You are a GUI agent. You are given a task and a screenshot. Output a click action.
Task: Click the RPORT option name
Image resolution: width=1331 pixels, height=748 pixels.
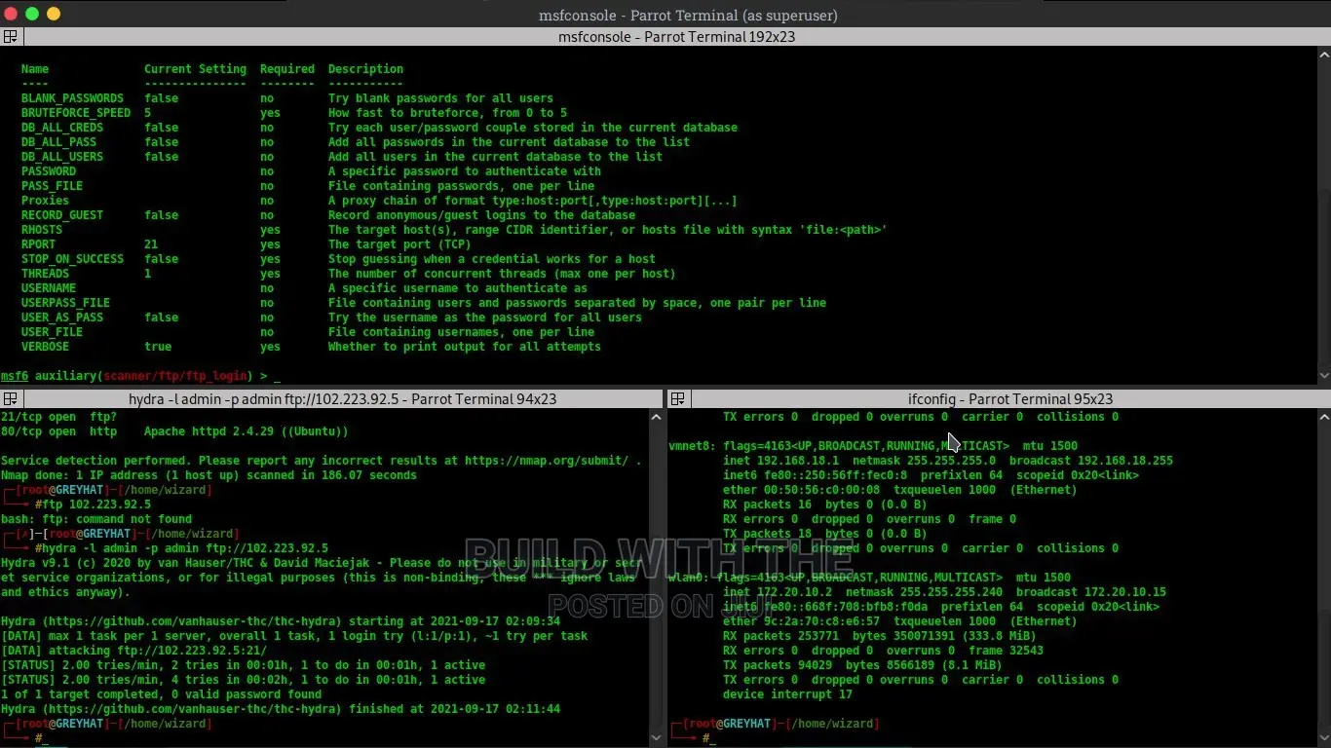(38, 244)
